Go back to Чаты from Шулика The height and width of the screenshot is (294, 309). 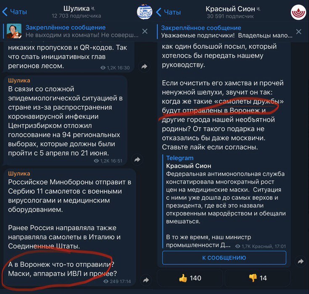coord(15,12)
